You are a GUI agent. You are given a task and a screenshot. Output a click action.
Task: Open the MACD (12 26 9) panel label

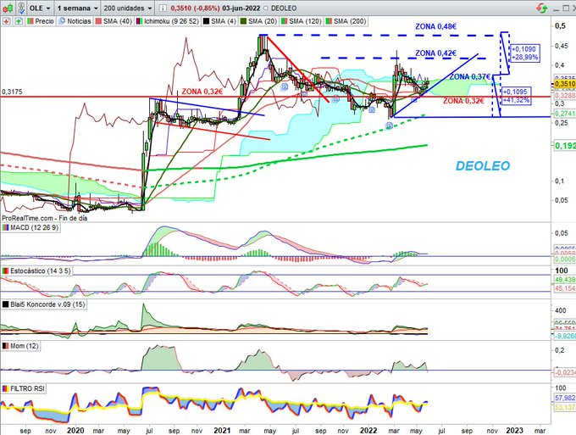coord(34,227)
